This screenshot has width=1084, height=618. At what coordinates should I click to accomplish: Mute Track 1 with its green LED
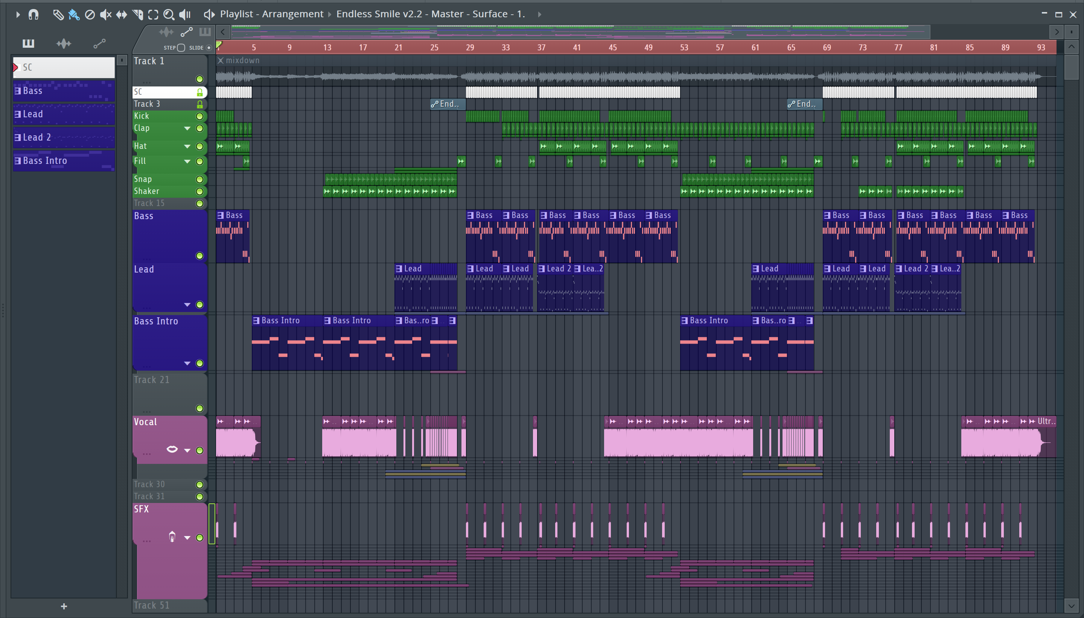pos(199,79)
